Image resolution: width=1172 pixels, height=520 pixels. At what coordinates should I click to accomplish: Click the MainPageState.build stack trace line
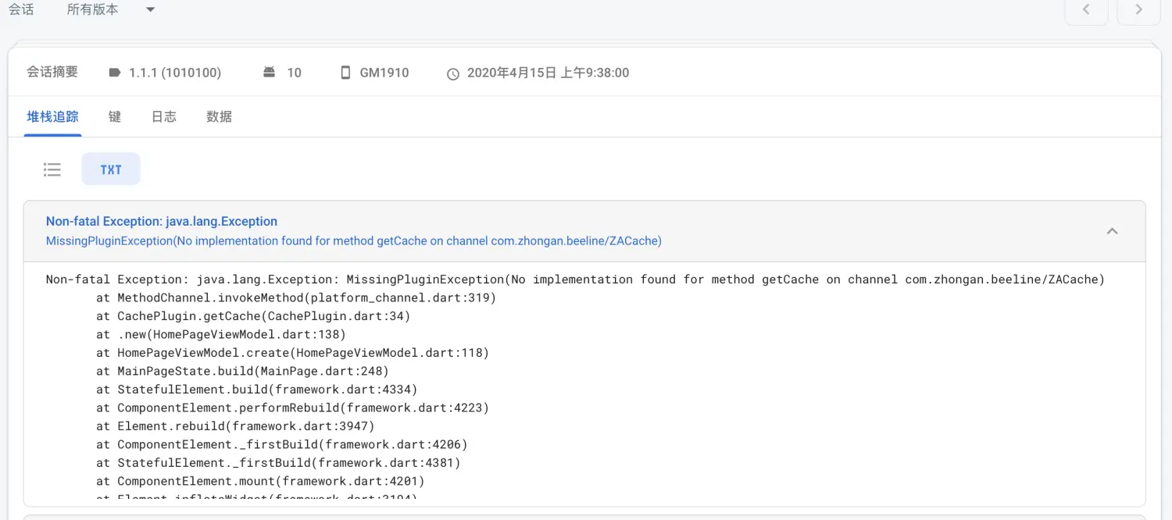[x=242, y=371]
